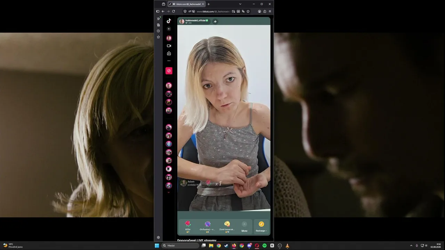The height and width of the screenshot is (250, 445).
Task: Click the TikTok URL address bar
Action: tap(213, 11)
